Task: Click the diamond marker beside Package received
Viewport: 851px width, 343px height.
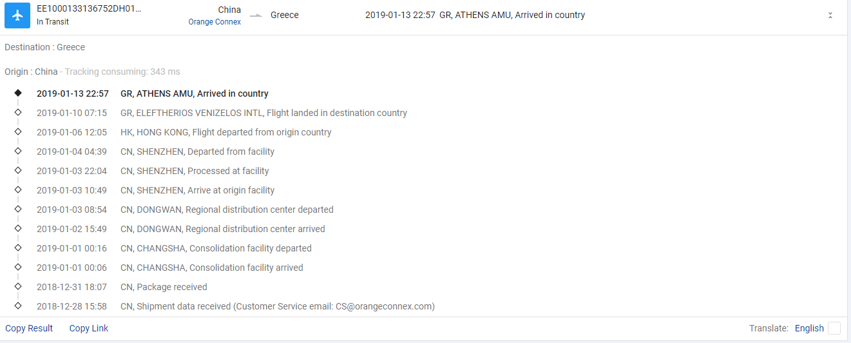Action: pos(18,286)
